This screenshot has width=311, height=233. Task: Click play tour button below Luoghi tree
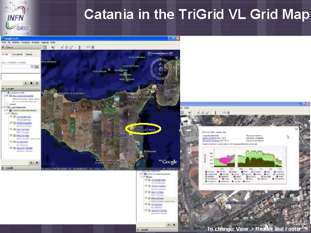click(x=32, y=163)
